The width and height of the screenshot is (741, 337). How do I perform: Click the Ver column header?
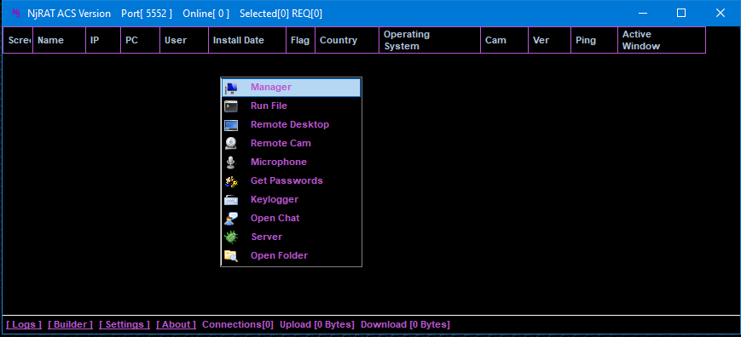coord(550,40)
